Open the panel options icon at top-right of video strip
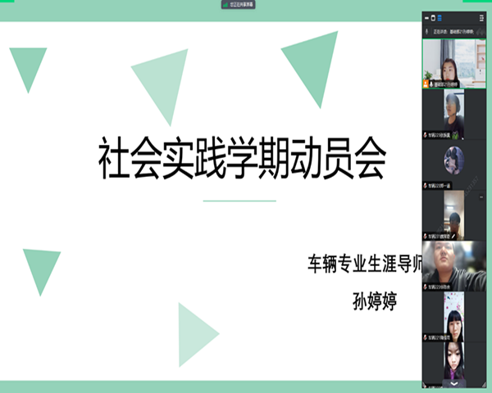Viewport: 492px width, 393px height. 481,17
